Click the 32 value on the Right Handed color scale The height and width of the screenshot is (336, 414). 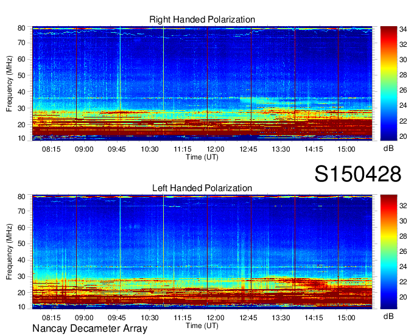tap(403, 44)
